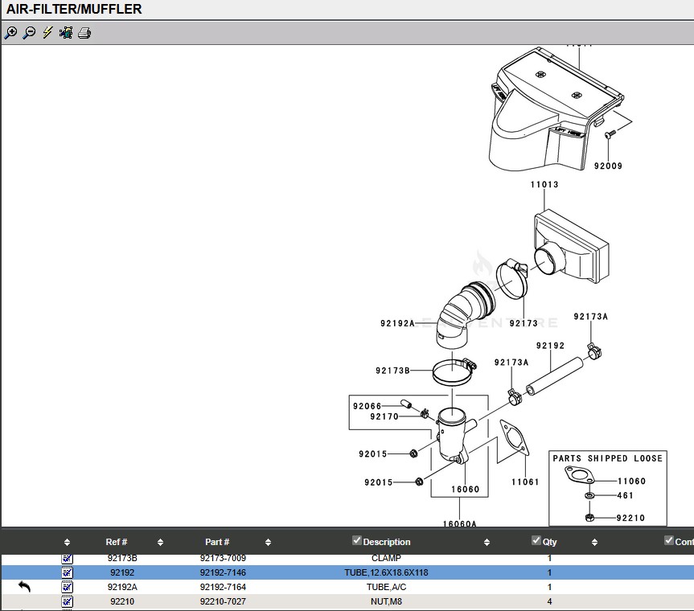This screenshot has height=611, width=694.
Task: Click the zoom in magnifier icon
Action: coord(10,33)
